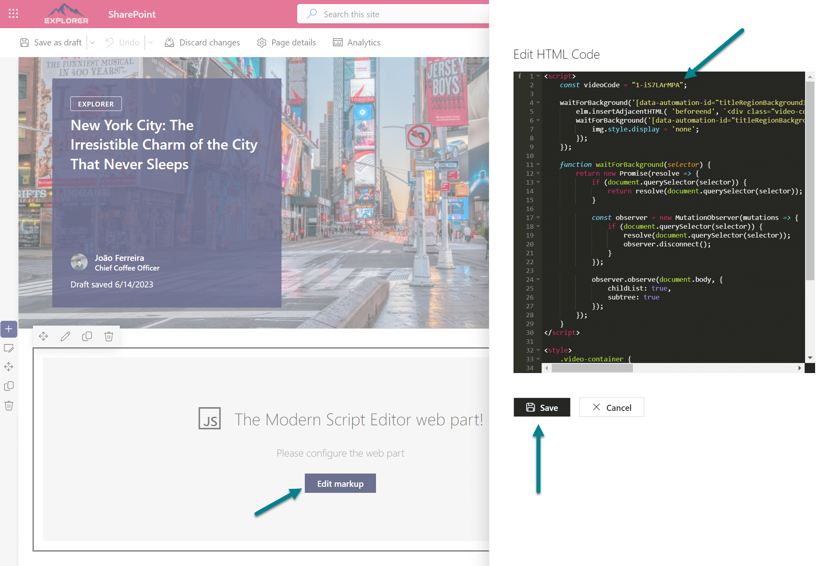Open the Microsoft 365 app launcher
Screen dimensions: 832x566
click(x=13, y=14)
